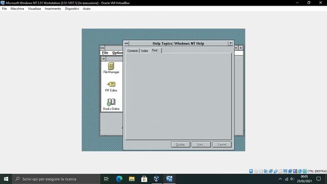Screen dimensions: 327x184
Task: Show hidden system tray icons
Action: click(x=280, y=179)
